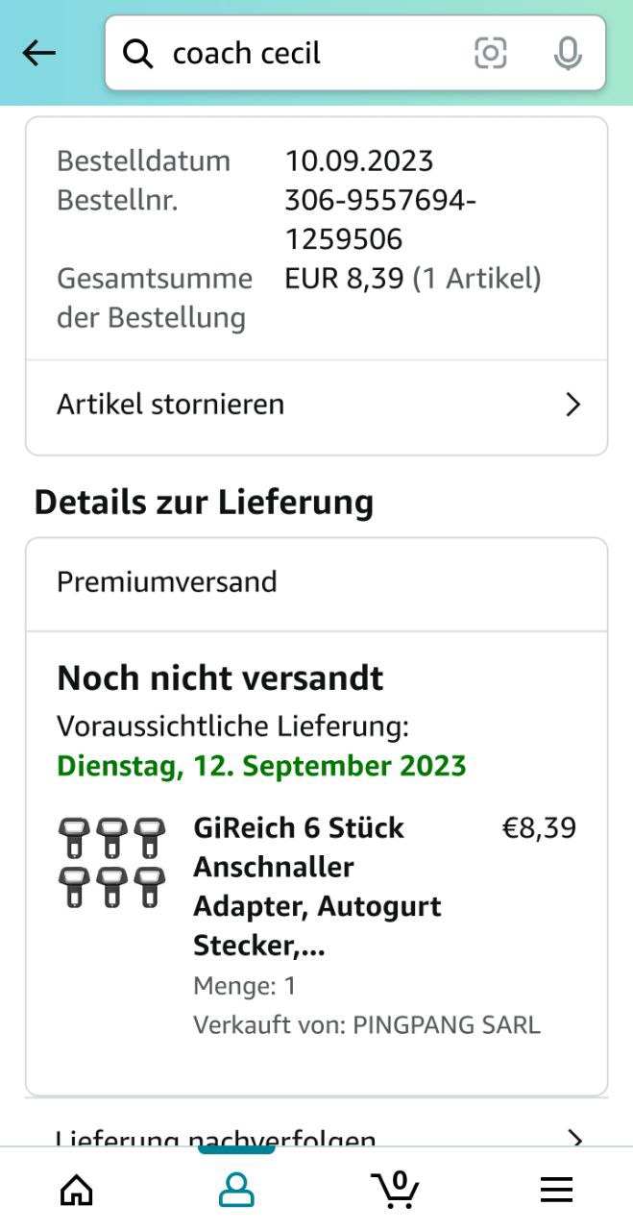Image resolution: width=633 pixels, height=1230 pixels.
Task: Open the shopping cart icon
Action: point(395,1189)
